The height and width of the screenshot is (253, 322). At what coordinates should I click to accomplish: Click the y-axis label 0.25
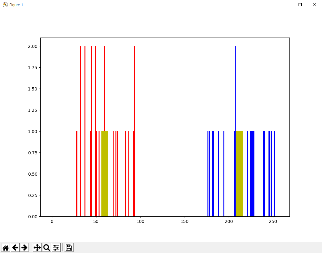[x=33, y=195]
